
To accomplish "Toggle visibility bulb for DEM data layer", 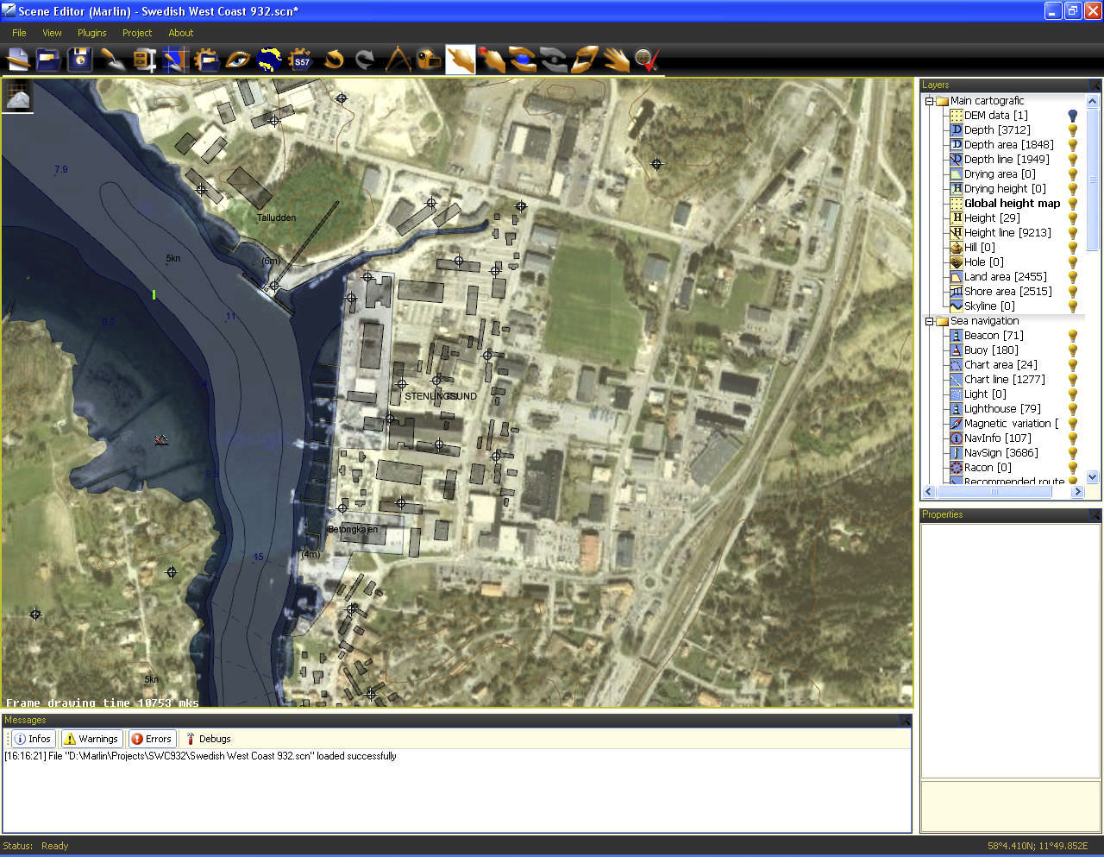I will click(x=1073, y=116).
